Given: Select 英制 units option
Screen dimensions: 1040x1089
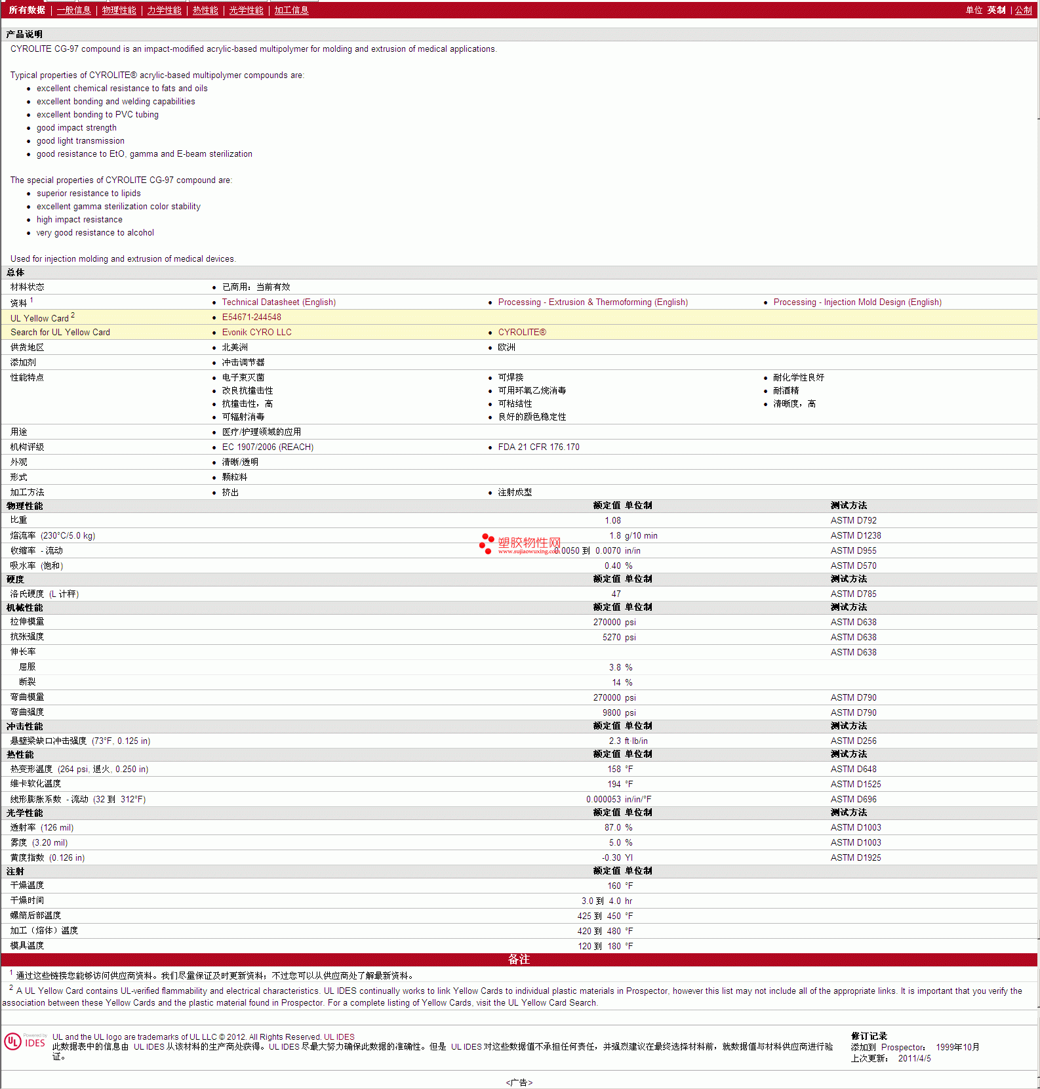Looking at the screenshot, I should click(x=996, y=10).
